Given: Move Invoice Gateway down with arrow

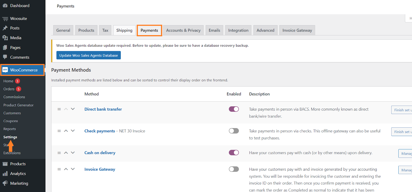Looking at the screenshot, I should point(73,169).
